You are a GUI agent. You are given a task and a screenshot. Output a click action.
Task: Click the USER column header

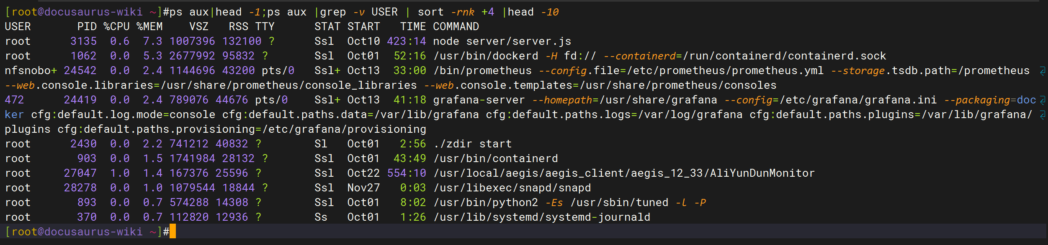point(18,27)
